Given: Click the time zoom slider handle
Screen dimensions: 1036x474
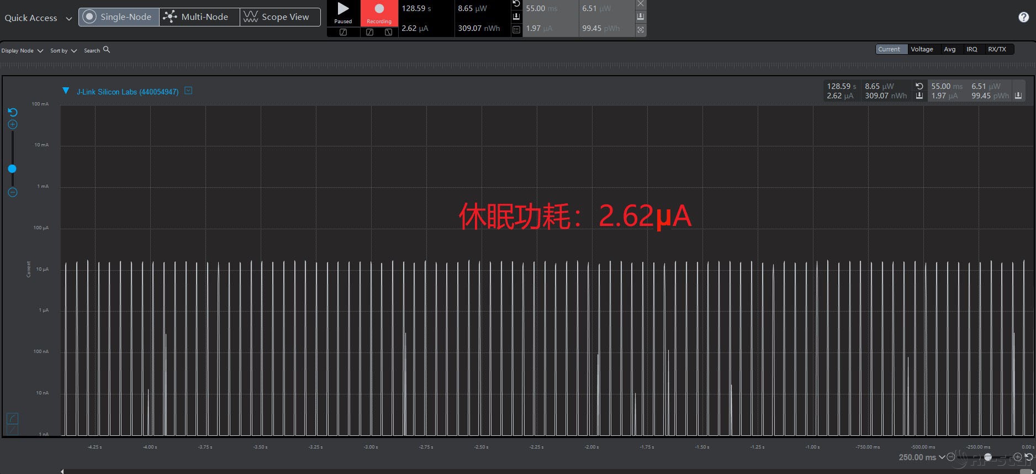Looking at the screenshot, I should pos(988,457).
